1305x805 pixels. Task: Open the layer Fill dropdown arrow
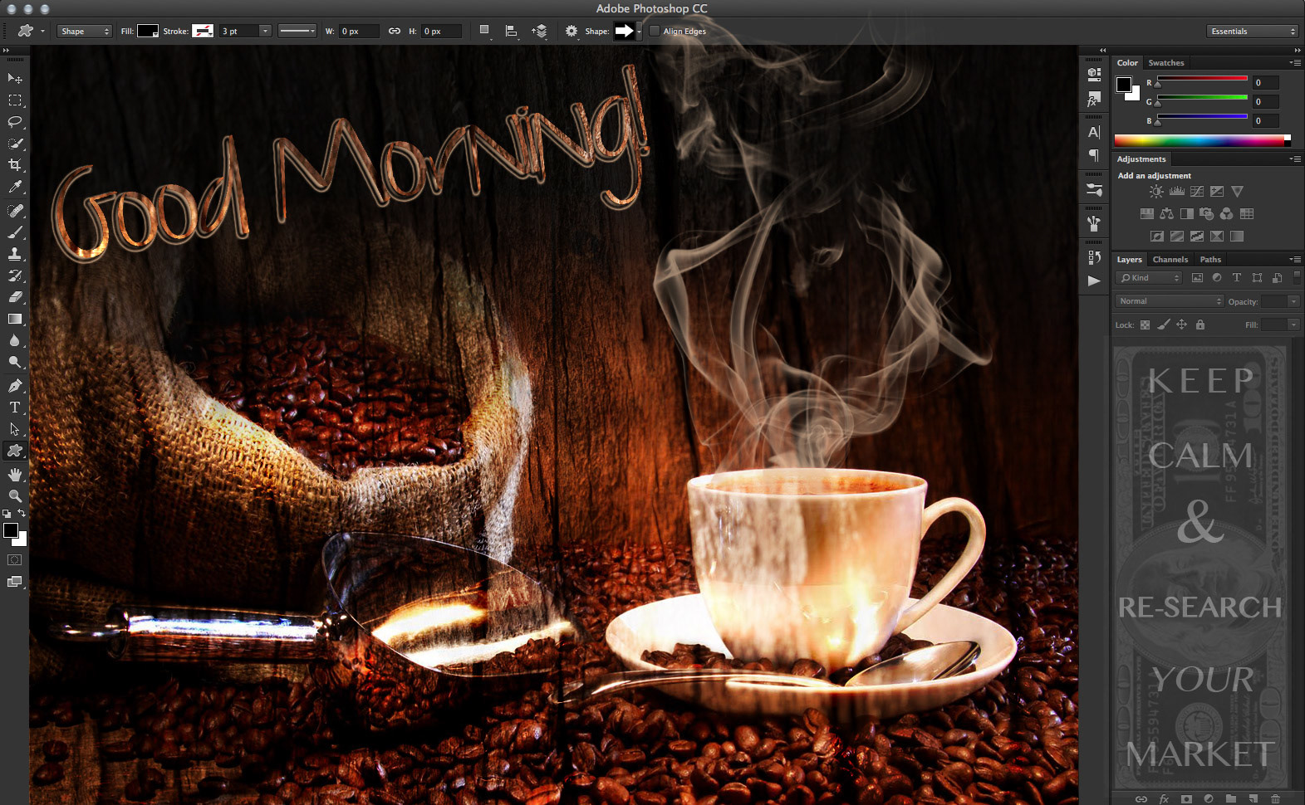click(1293, 324)
